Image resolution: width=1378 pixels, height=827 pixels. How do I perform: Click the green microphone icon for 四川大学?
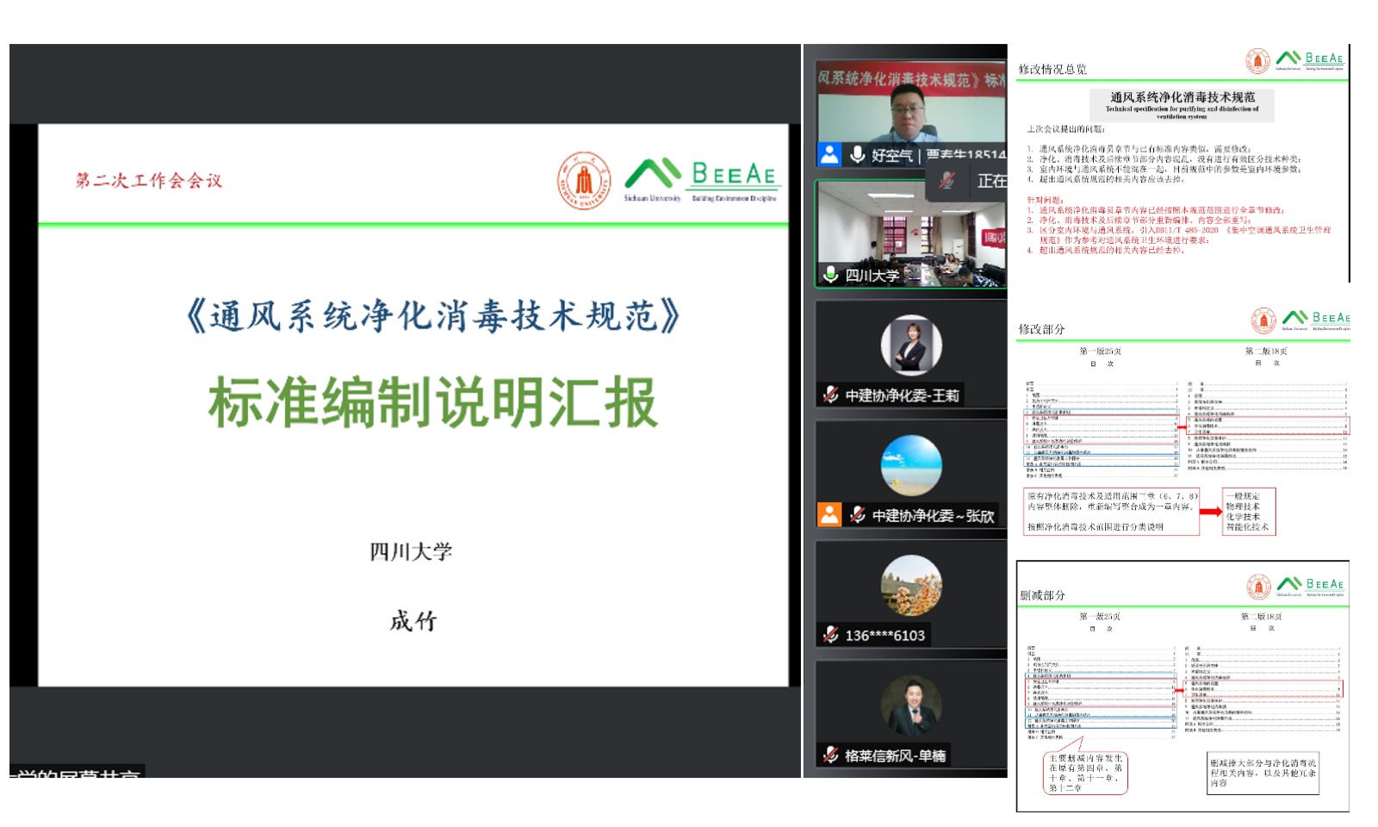point(830,274)
